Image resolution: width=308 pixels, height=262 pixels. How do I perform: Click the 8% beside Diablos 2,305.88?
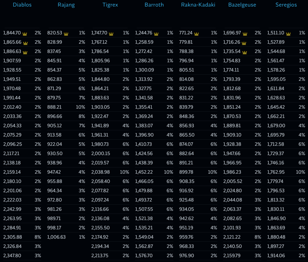pyautogui.click(x=38, y=237)
